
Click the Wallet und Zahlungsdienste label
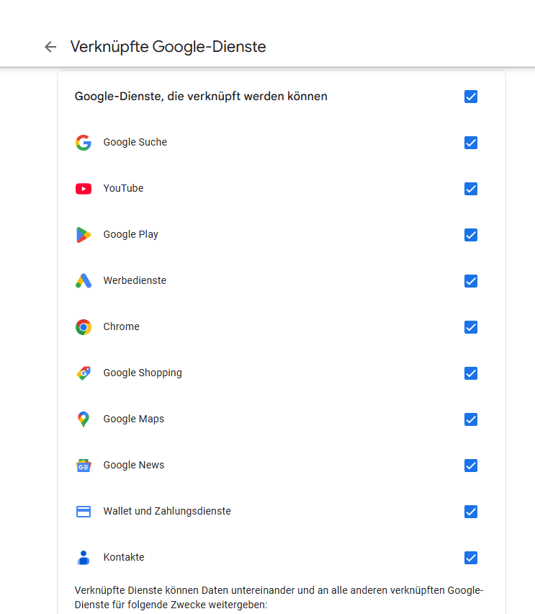[x=167, y=511]
